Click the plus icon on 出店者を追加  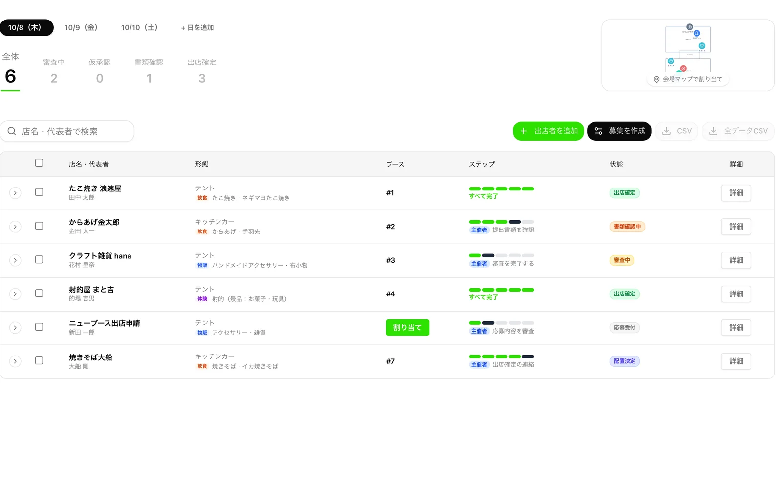[x=523, y=131]
